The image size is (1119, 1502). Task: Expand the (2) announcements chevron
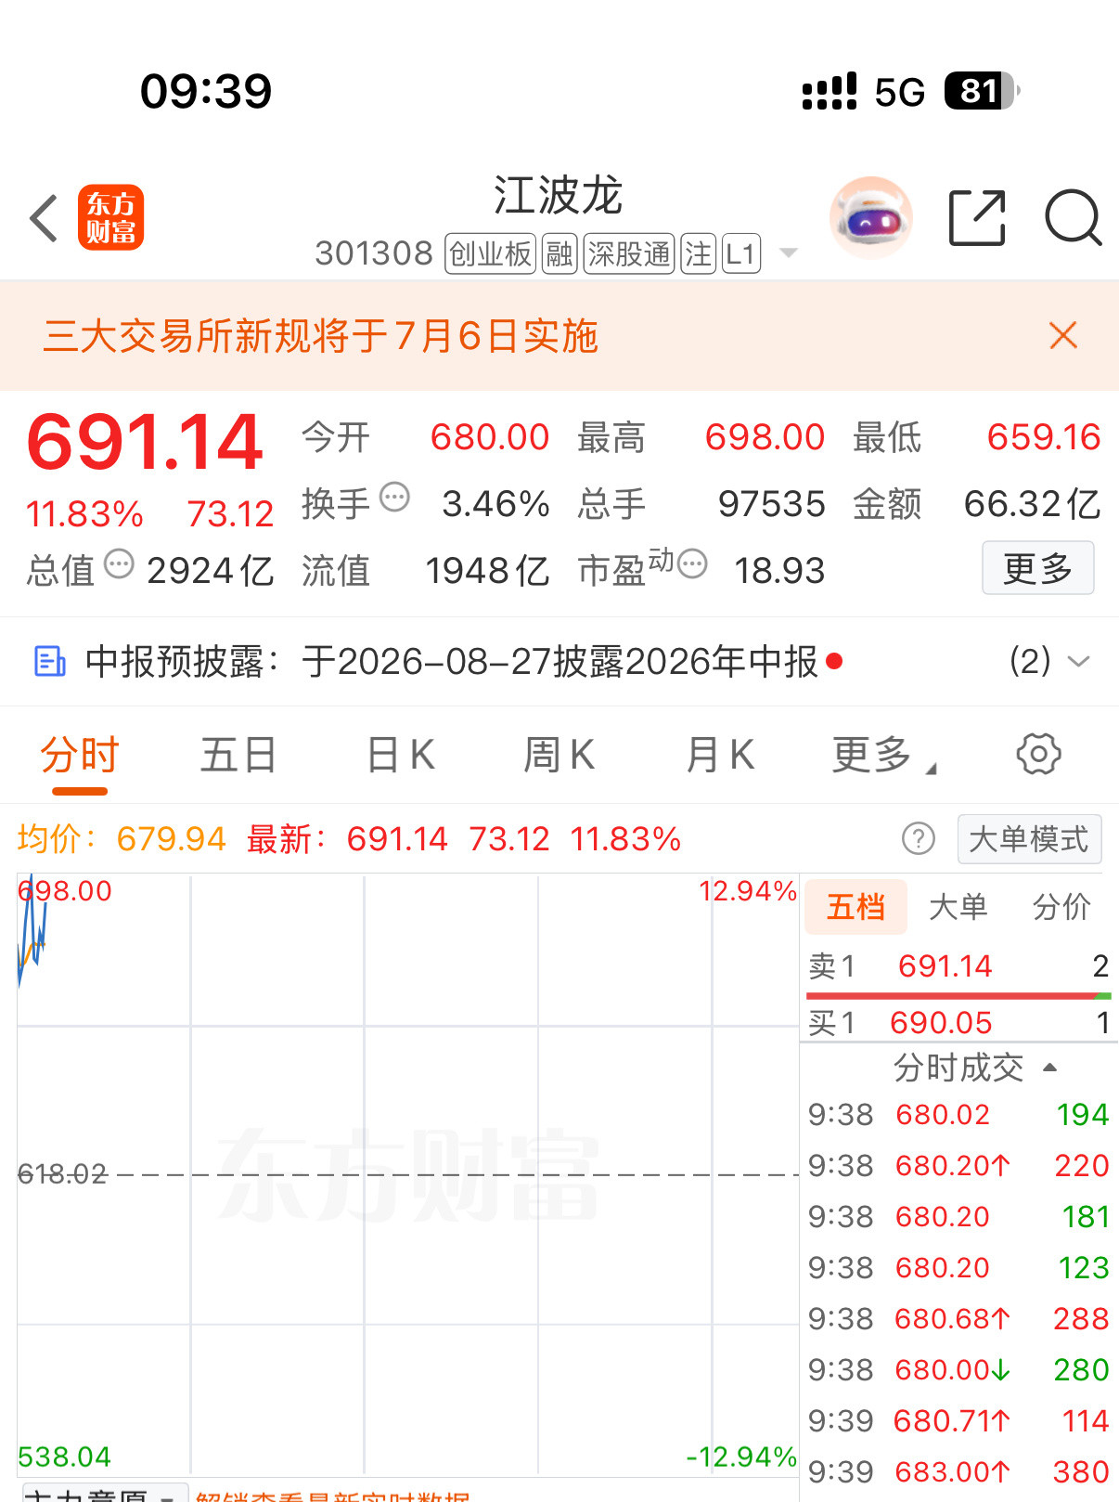(1078, 661)
